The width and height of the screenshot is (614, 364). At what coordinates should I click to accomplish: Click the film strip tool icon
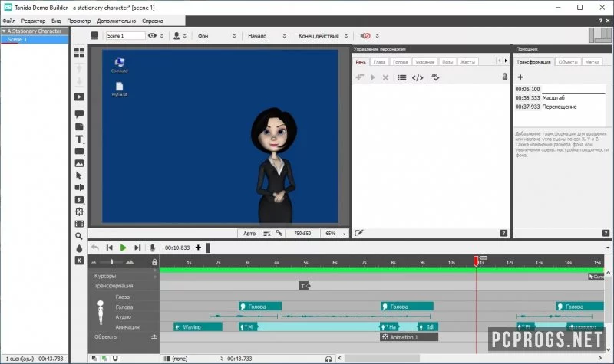click(x=79, y=224)
